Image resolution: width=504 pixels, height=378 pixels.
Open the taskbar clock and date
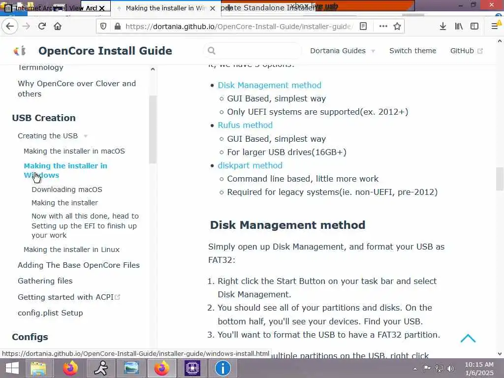pos(479,368)
